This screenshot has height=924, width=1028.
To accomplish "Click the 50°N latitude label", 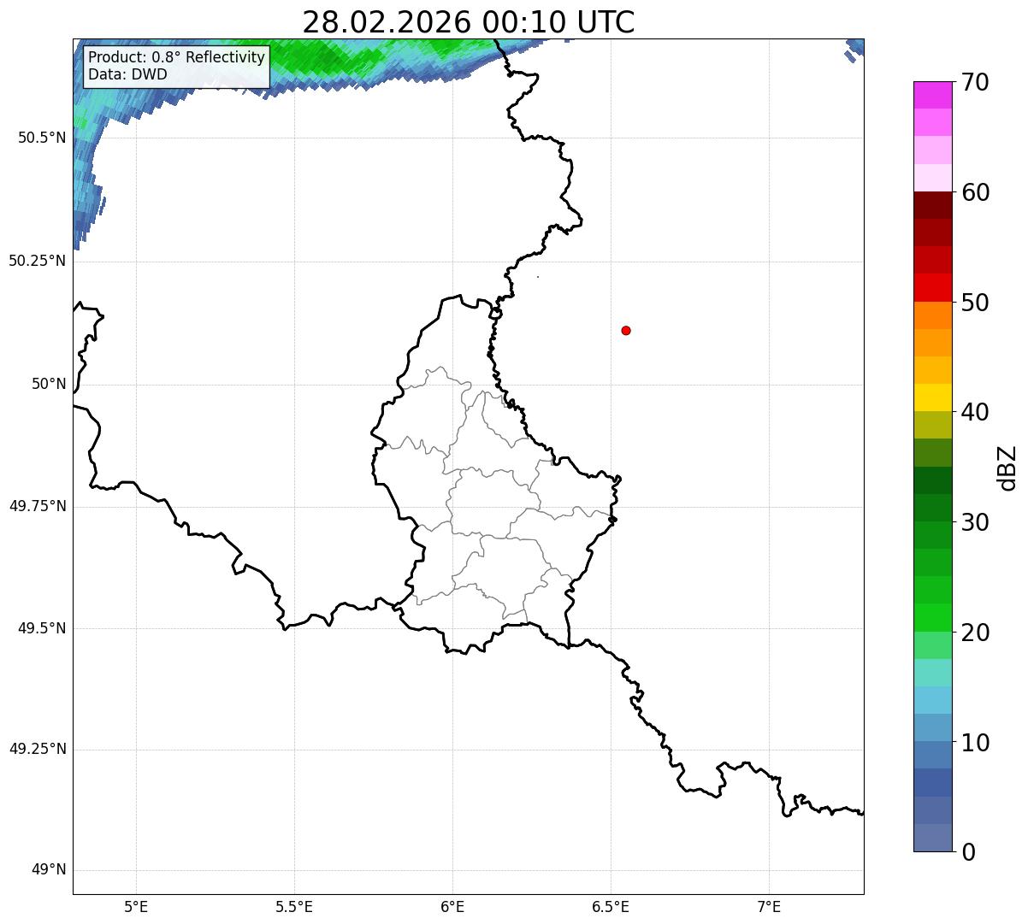I will (49, 384).
